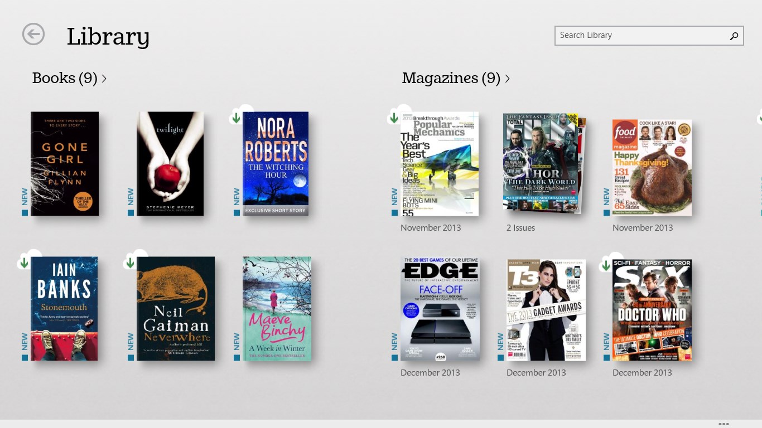Expand the Magazines section via its chevron

click(x=507, y=79)
